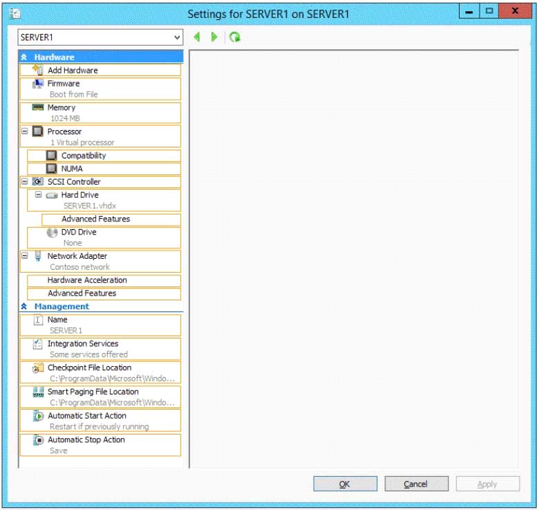Image resolution: width=537 pixels, height=510 pixels.
Task: Select the Add Hardware icon
Action: click(38, 70)
